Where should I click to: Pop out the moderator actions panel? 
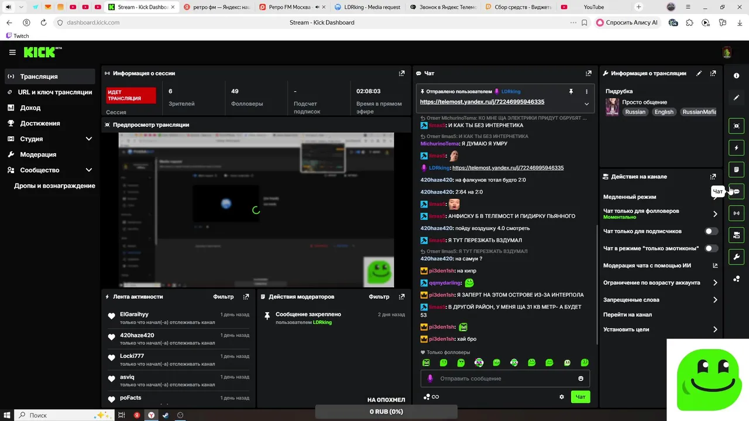(x=401, y=297)
